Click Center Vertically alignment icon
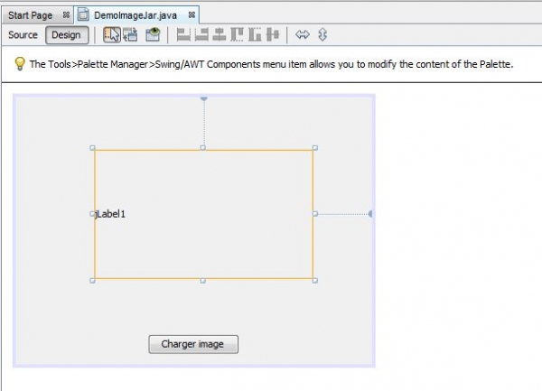The height and width of the screenshot is (391, 542). click(273, 35)
